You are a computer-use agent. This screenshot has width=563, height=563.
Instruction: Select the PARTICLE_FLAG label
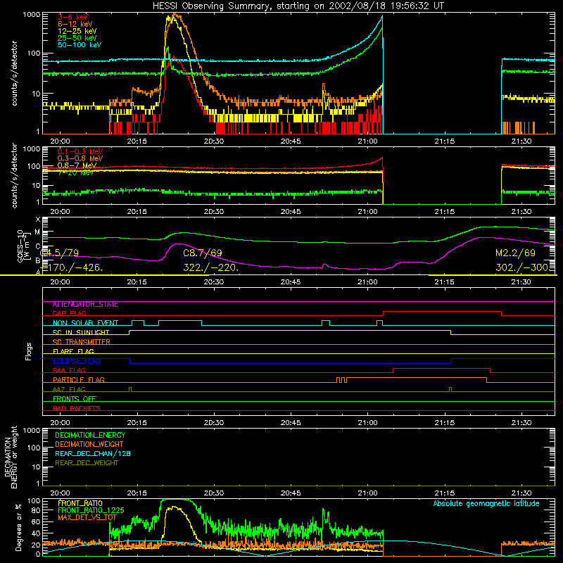[79, 380]
